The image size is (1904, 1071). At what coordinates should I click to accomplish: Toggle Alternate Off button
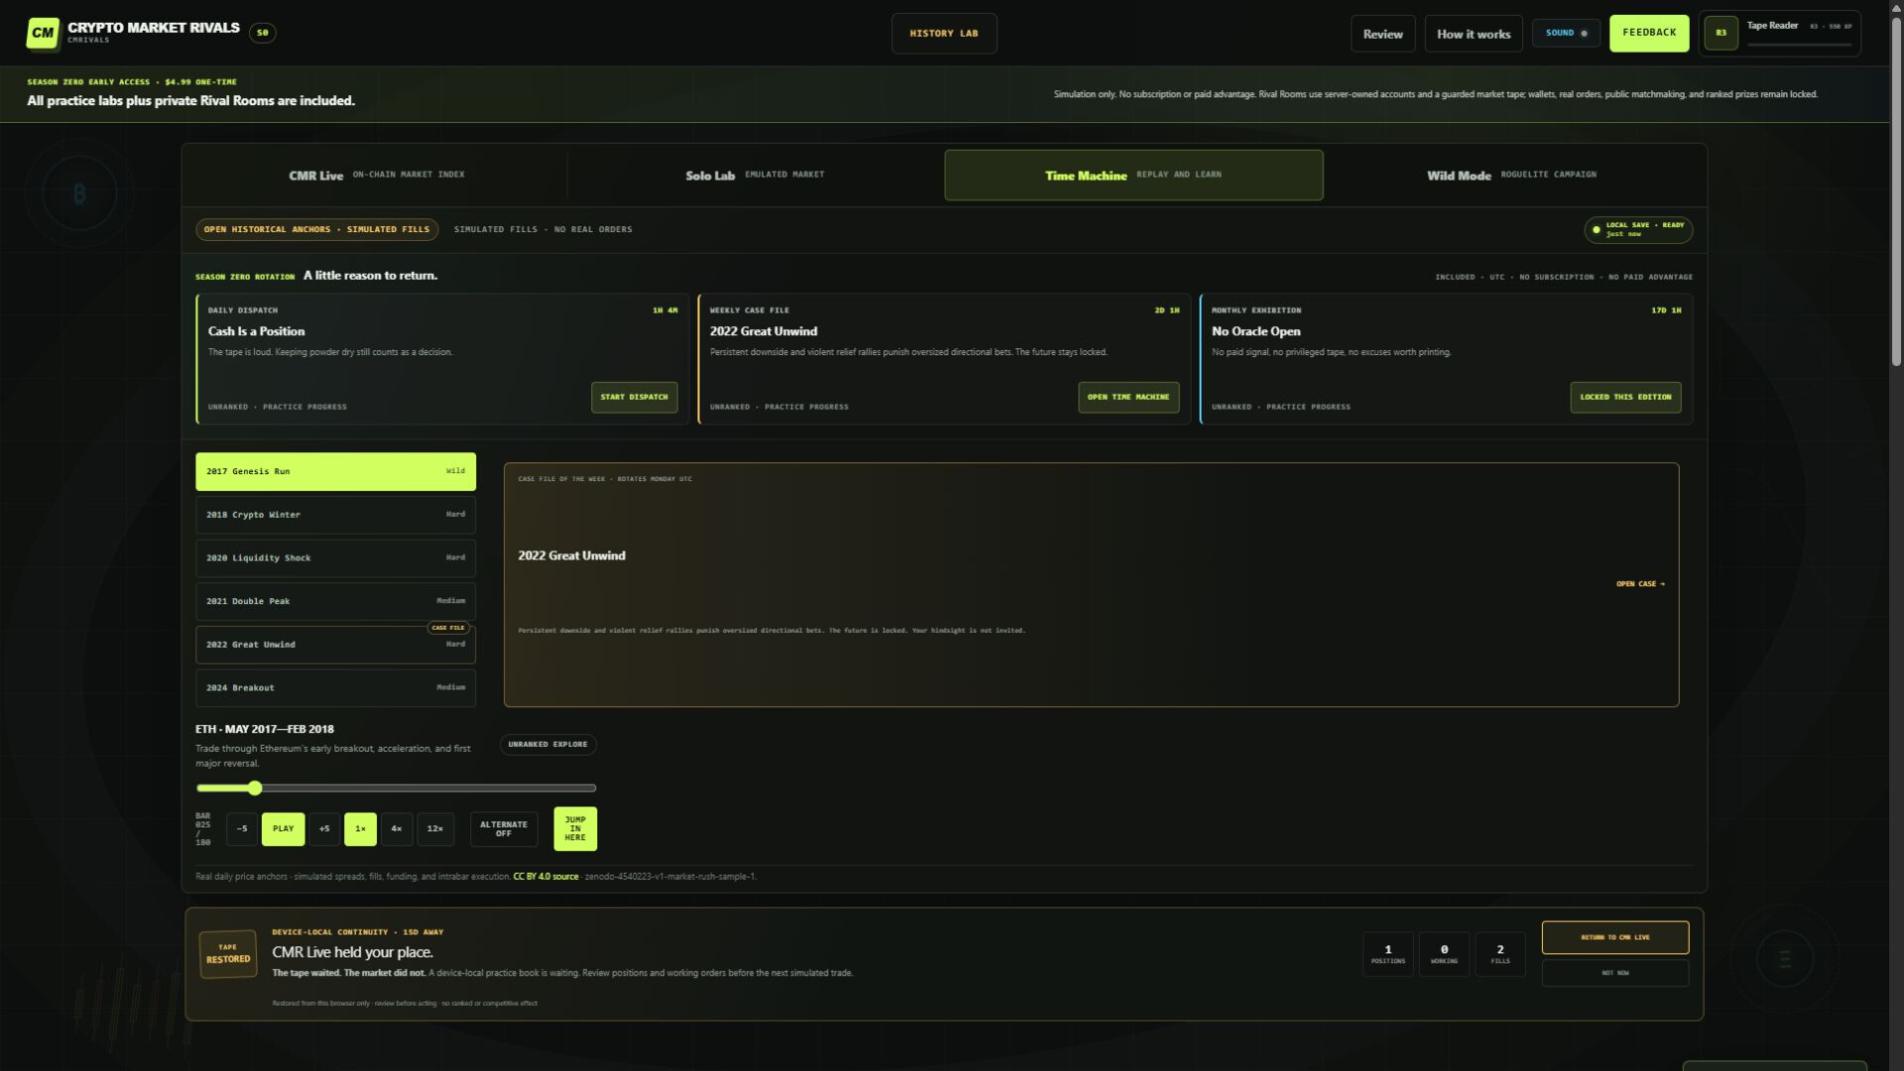[x=504, y=829]
